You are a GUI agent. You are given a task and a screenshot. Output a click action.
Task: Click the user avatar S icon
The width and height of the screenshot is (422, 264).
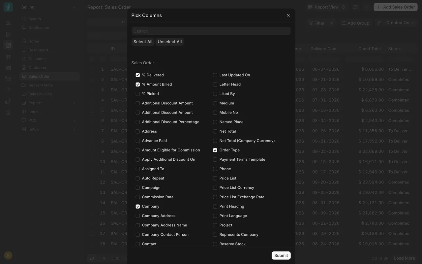click(8, 255)
